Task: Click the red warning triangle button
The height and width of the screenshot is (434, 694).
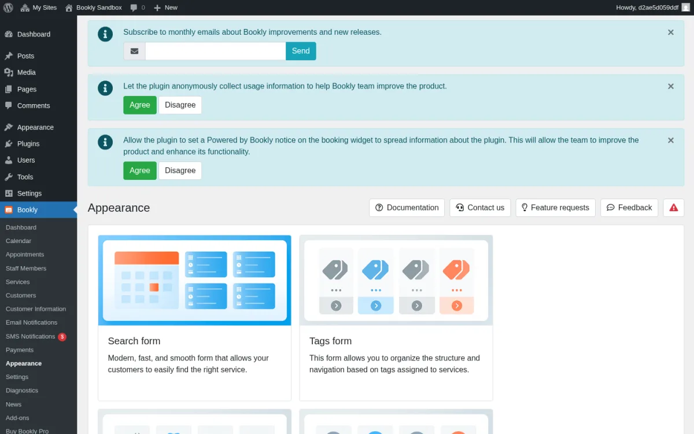Action: click(x=674, y=208)
